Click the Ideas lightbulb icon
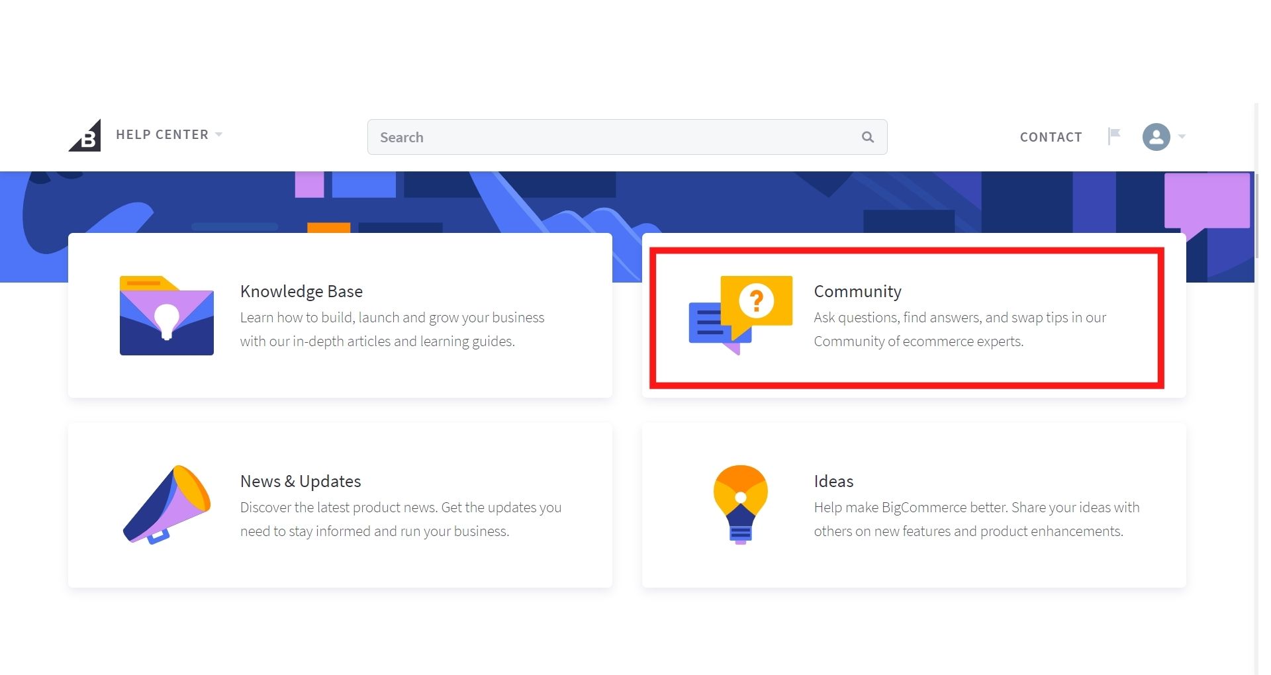Image resolution: width=1271 pixels, height=675 pixels. (x=740, y=504)
